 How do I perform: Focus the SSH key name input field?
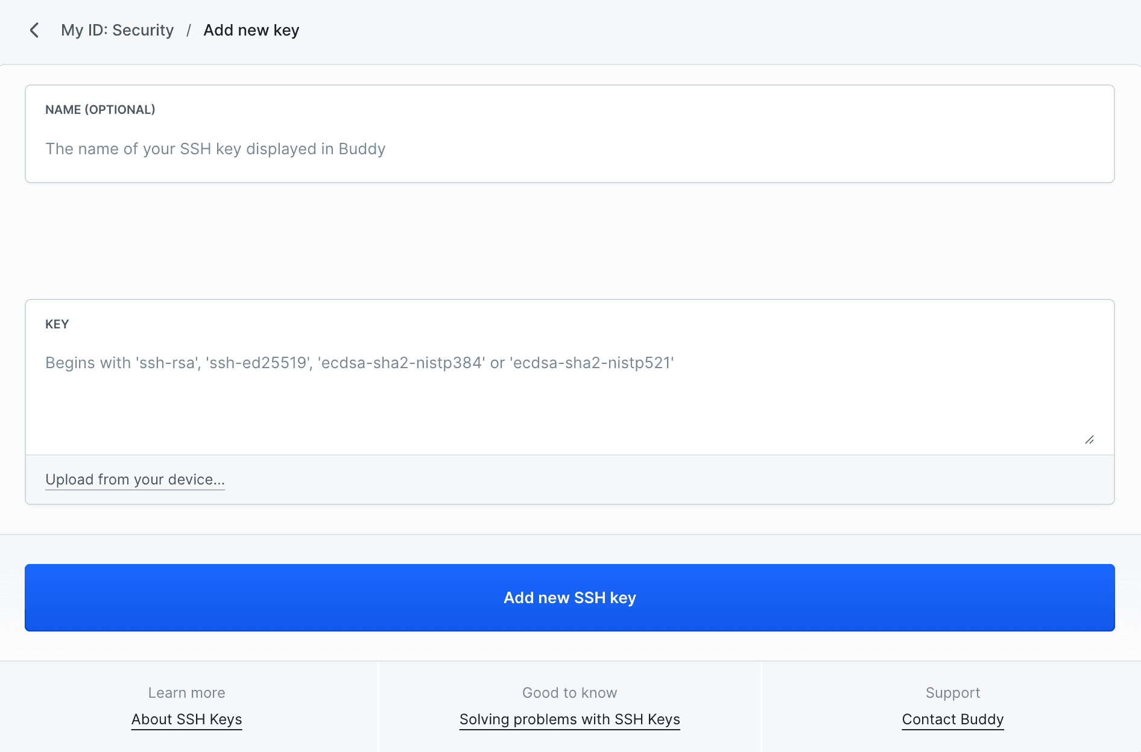pyautogui.click(x=569, y=149)
